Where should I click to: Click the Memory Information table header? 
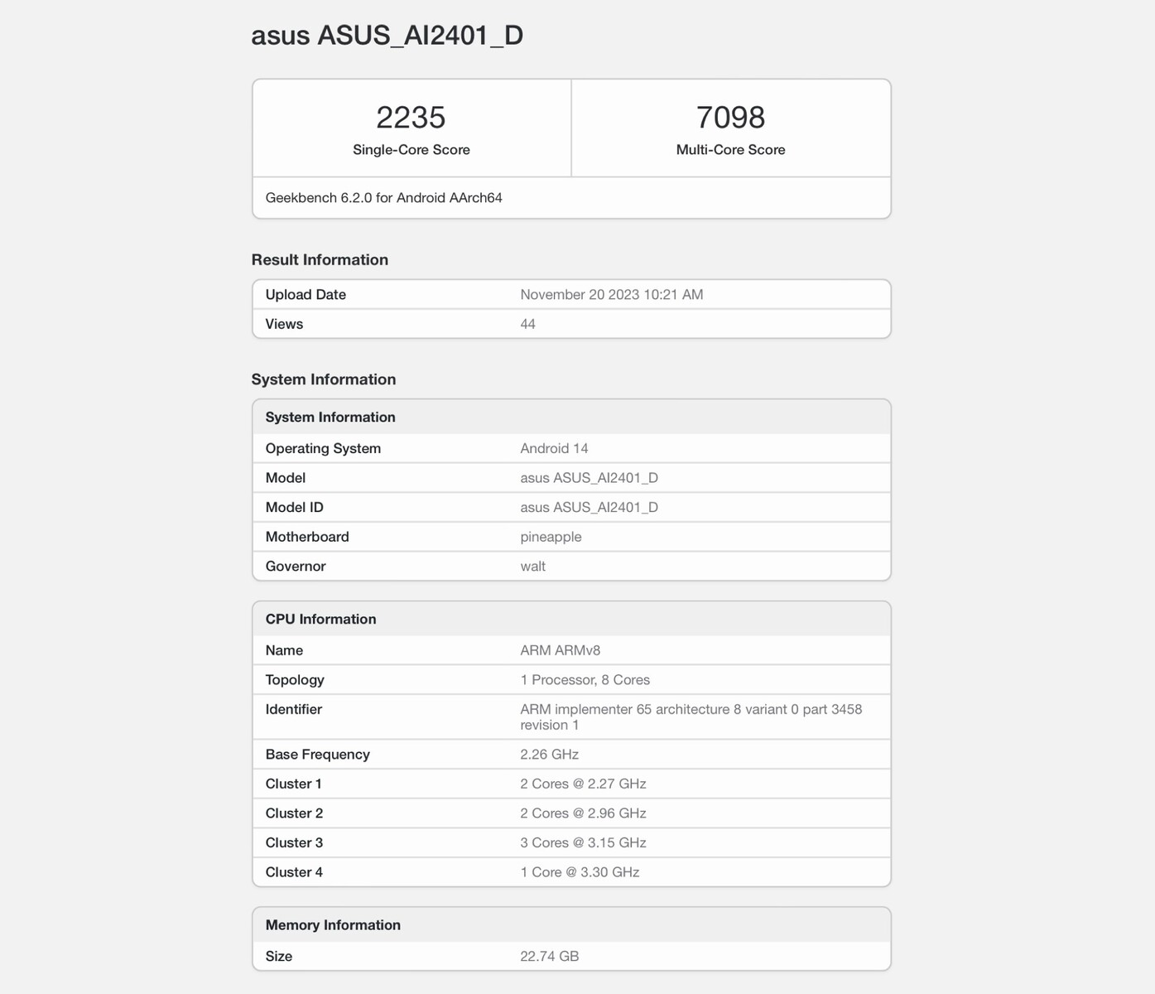(333, 925)
